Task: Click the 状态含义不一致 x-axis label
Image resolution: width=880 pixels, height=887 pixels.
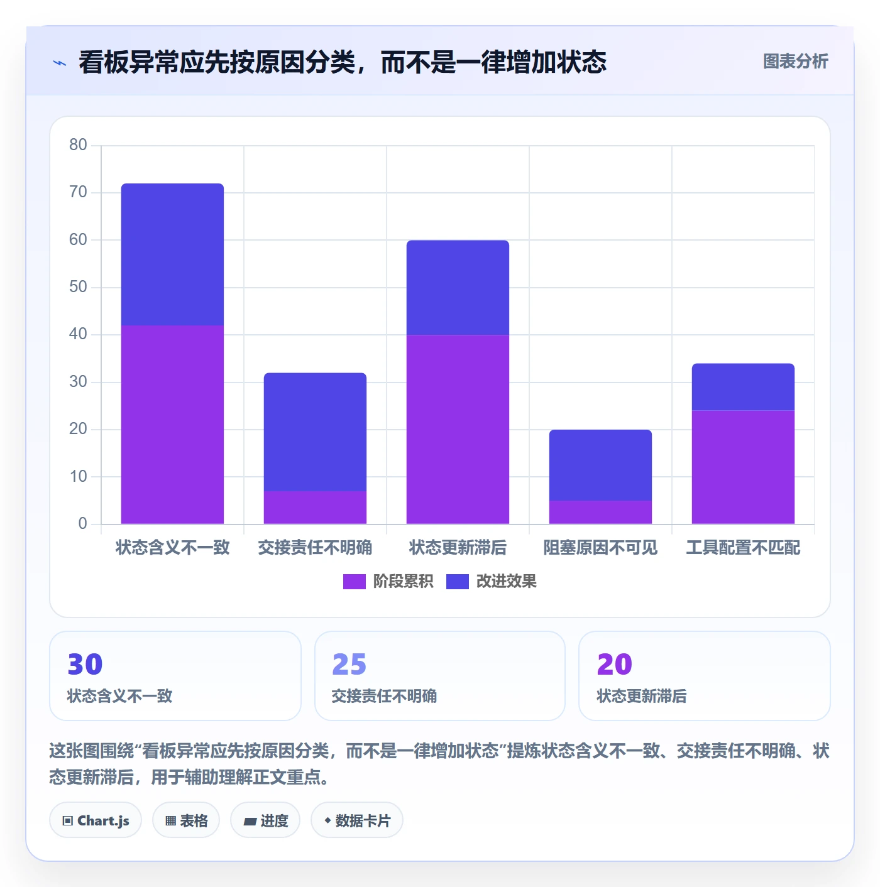Action: [x=172, y=548]
